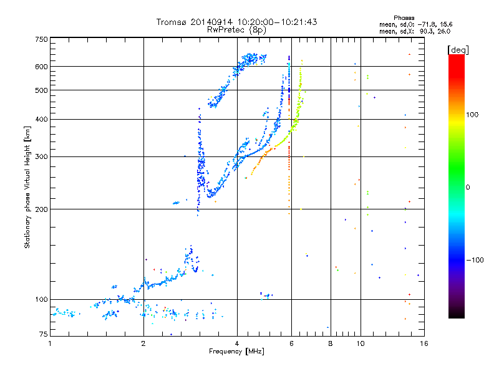Click the 'mean, sd,X: 90.3, 26.0' text
The height and width of the screenshot is (374, 499).
pyautogui.click(x=415, y=31)
